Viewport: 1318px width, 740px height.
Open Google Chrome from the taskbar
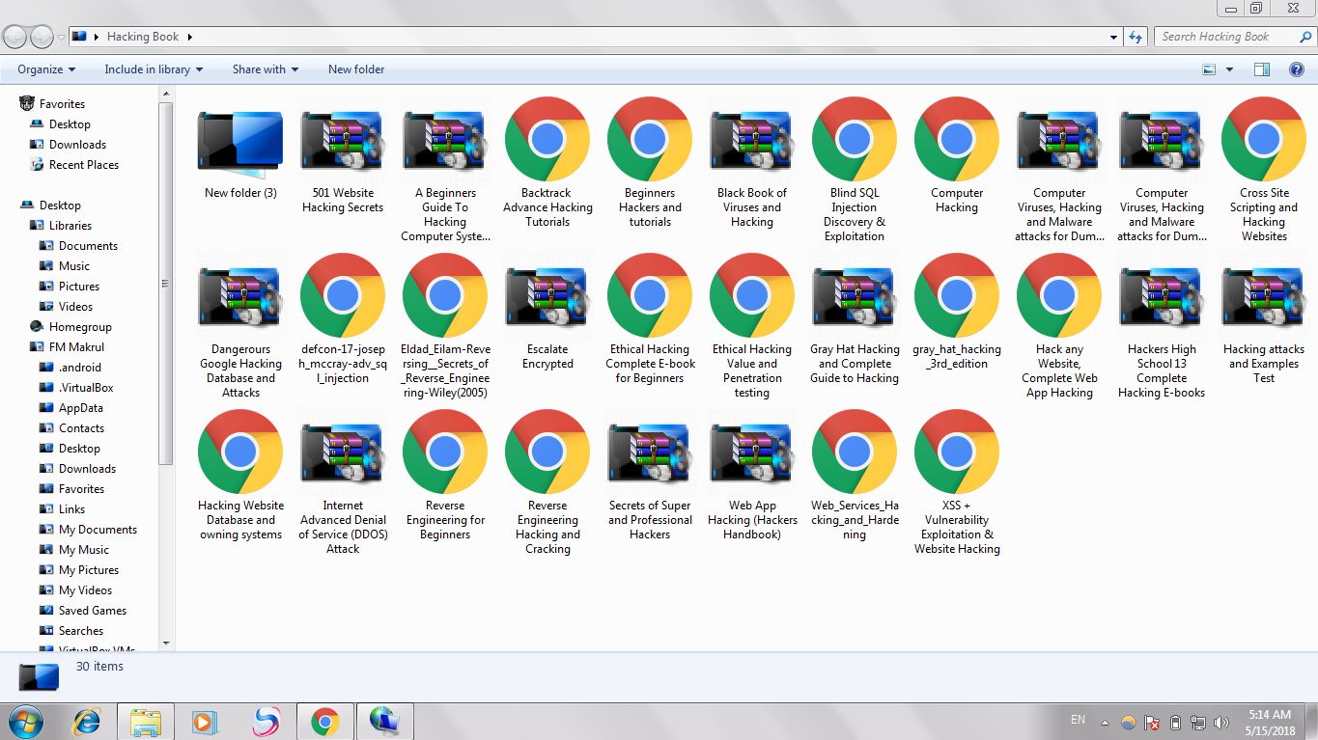click(325, 722)
